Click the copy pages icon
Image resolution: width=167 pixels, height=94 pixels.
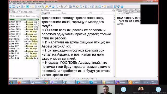point(89,7)
